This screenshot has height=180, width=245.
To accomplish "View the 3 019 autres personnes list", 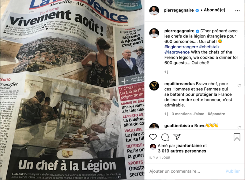I will 182,151.
